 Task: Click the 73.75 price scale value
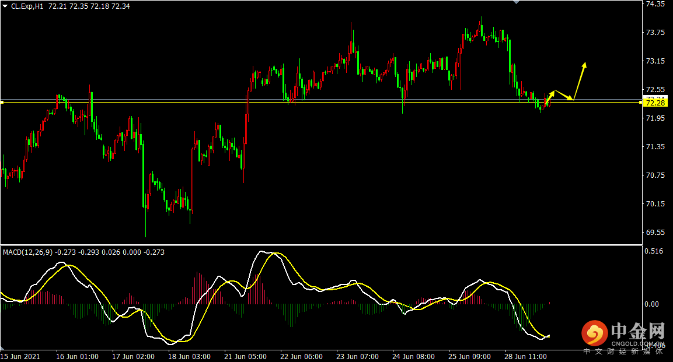coord(655,33)
